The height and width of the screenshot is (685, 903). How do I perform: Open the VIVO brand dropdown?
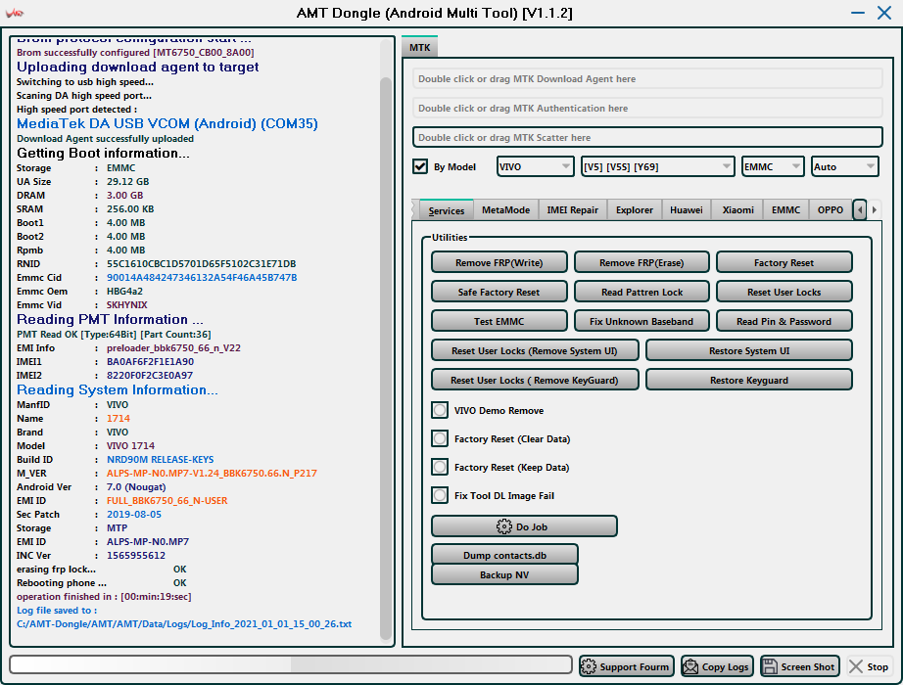coord(536,167)
